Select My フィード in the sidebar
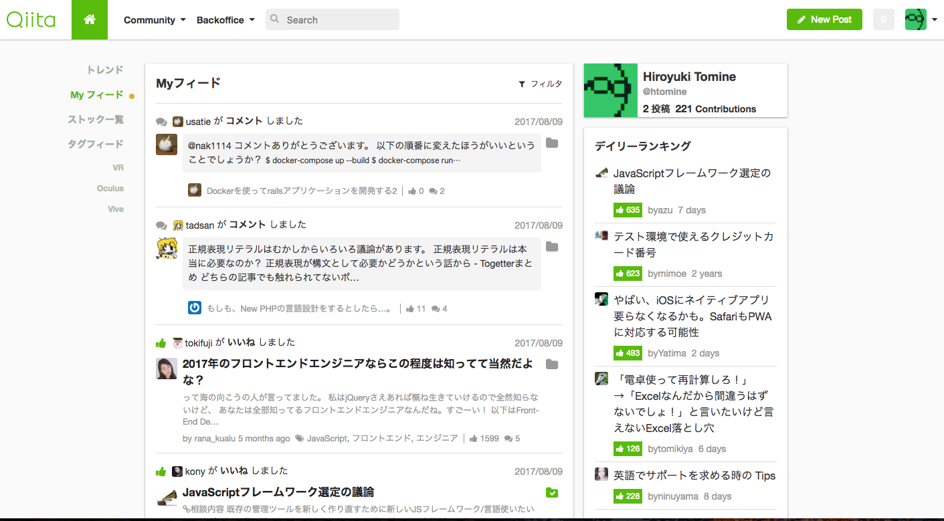944x521 pixels. pos(97,95)
